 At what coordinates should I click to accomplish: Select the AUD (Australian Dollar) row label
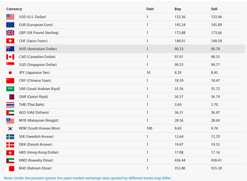(38, 49)
